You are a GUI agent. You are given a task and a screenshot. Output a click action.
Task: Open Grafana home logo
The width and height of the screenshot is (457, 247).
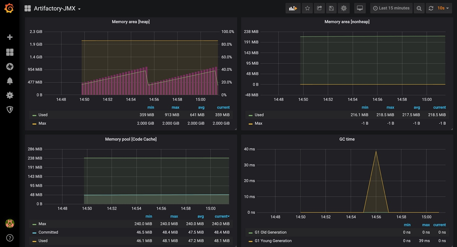tap(9, 8)
